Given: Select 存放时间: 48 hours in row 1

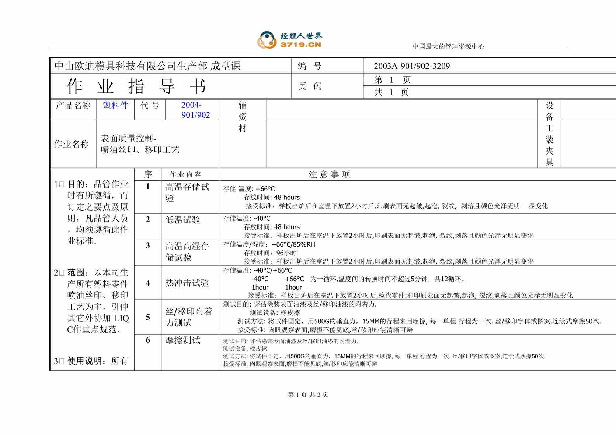Looking at the screenshot, I should point(272,197).
